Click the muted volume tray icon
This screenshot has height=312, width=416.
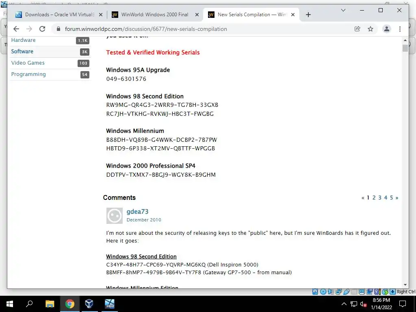(364, 304)
